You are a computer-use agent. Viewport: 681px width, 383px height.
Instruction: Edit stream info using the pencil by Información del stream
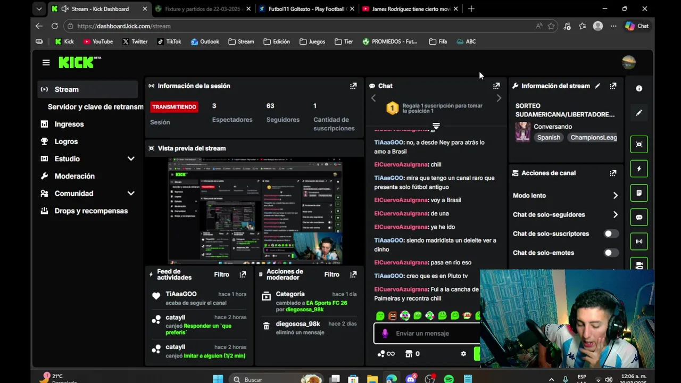pyautogui.click(x=597, y=86)
